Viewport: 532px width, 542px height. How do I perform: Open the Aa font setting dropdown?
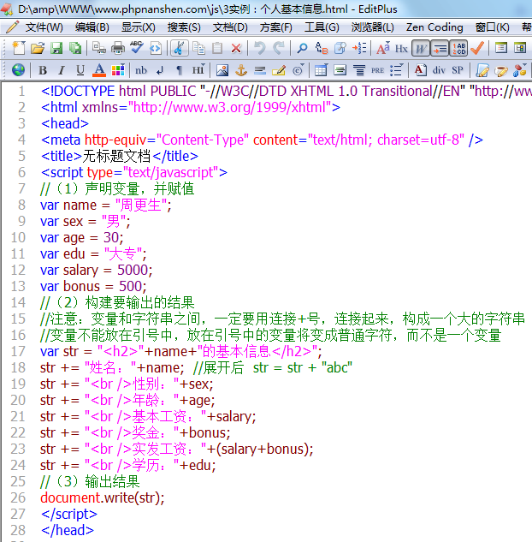pyautogui.click(x=383, y=49)
